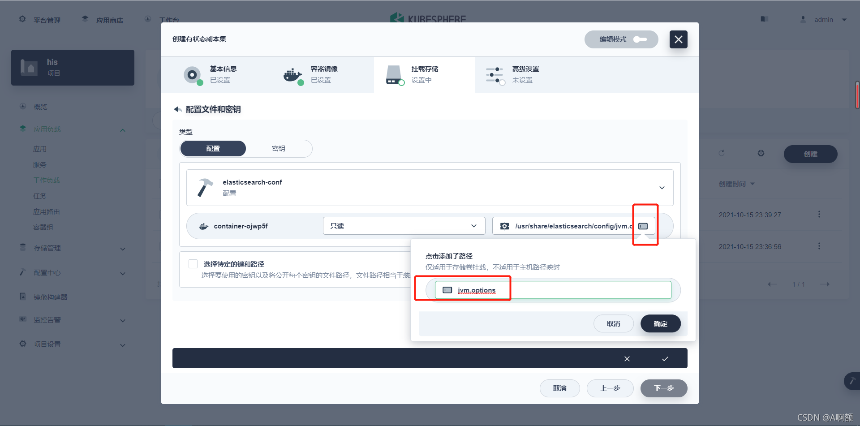Click the background 创建 button
860x426 pixels.
810,154
